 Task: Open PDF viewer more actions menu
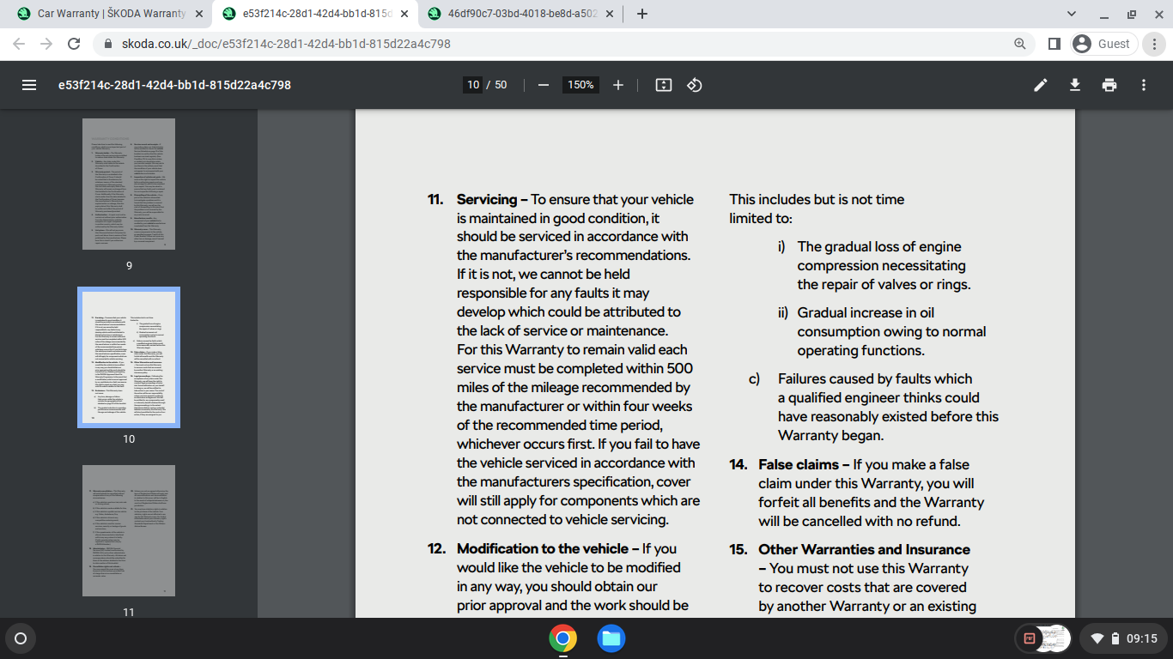[x=1144, y=85]
